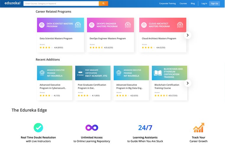Click the IIT Guwahati logo icon
The image size is (225, 148).
[x=80, y=73]
